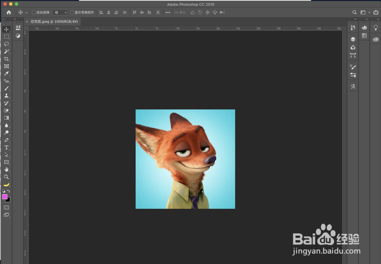Open the Layers panel icon
This screenshot has width=381, height=264.
(x=353, y=39)
